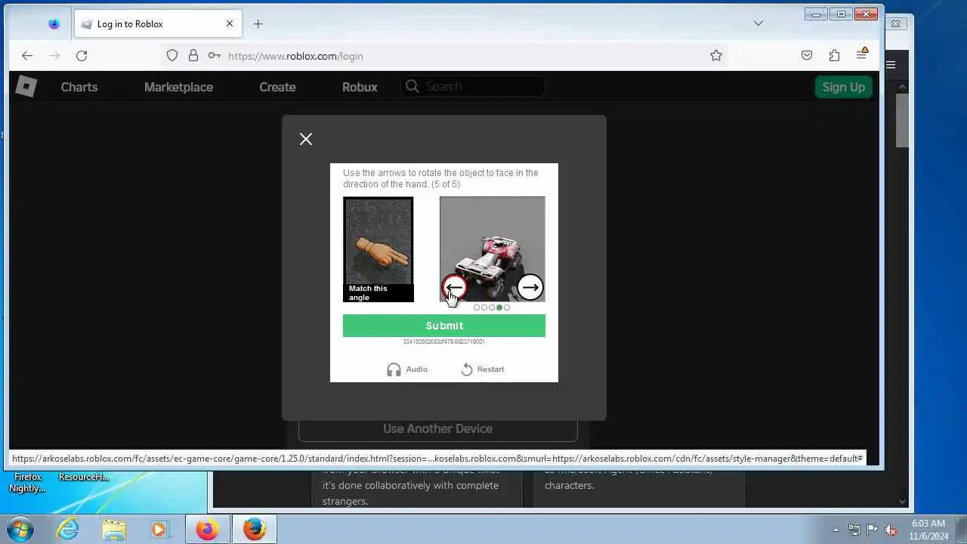
Task: Open the network tray icon
Action: (854, 530)
